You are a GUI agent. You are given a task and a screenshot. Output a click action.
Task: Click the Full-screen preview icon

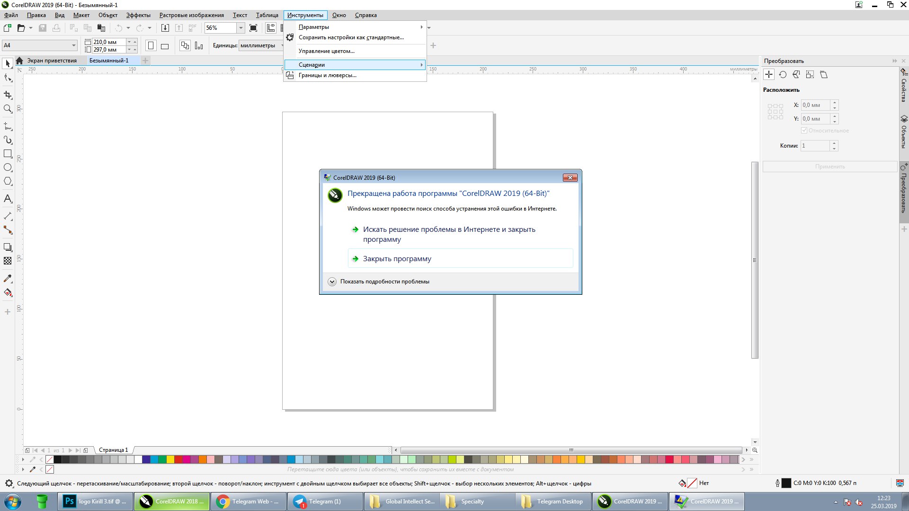253,28
